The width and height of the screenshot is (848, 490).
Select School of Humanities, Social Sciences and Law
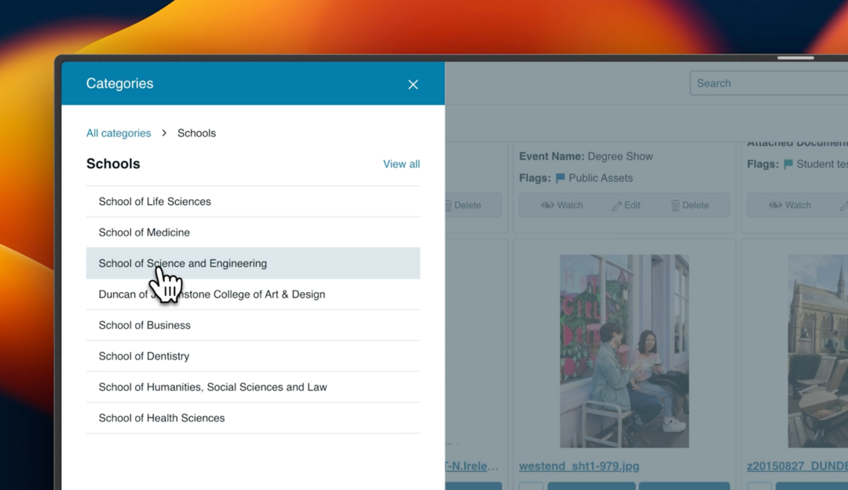pos(213,387)
